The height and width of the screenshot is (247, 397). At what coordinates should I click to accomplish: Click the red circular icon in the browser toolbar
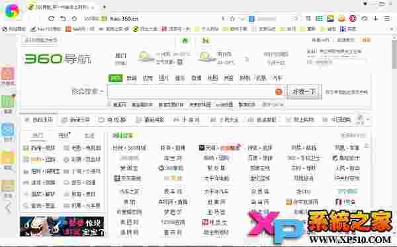tap(353, 18)
